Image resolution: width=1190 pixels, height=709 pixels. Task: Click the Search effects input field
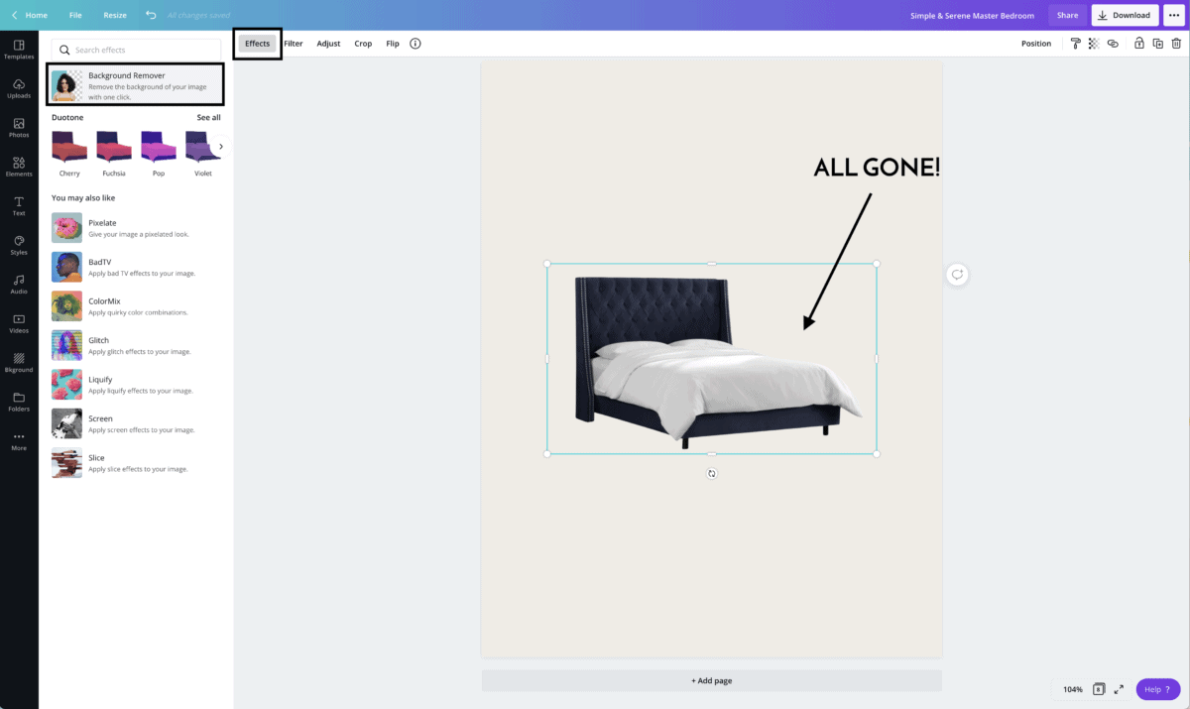[136, 49]
